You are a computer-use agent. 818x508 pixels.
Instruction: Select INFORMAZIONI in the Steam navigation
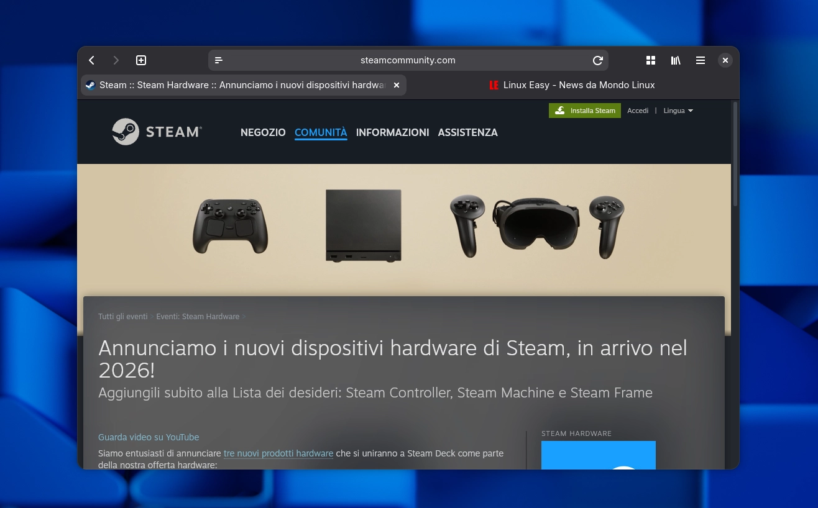click(x=392, y=132)
